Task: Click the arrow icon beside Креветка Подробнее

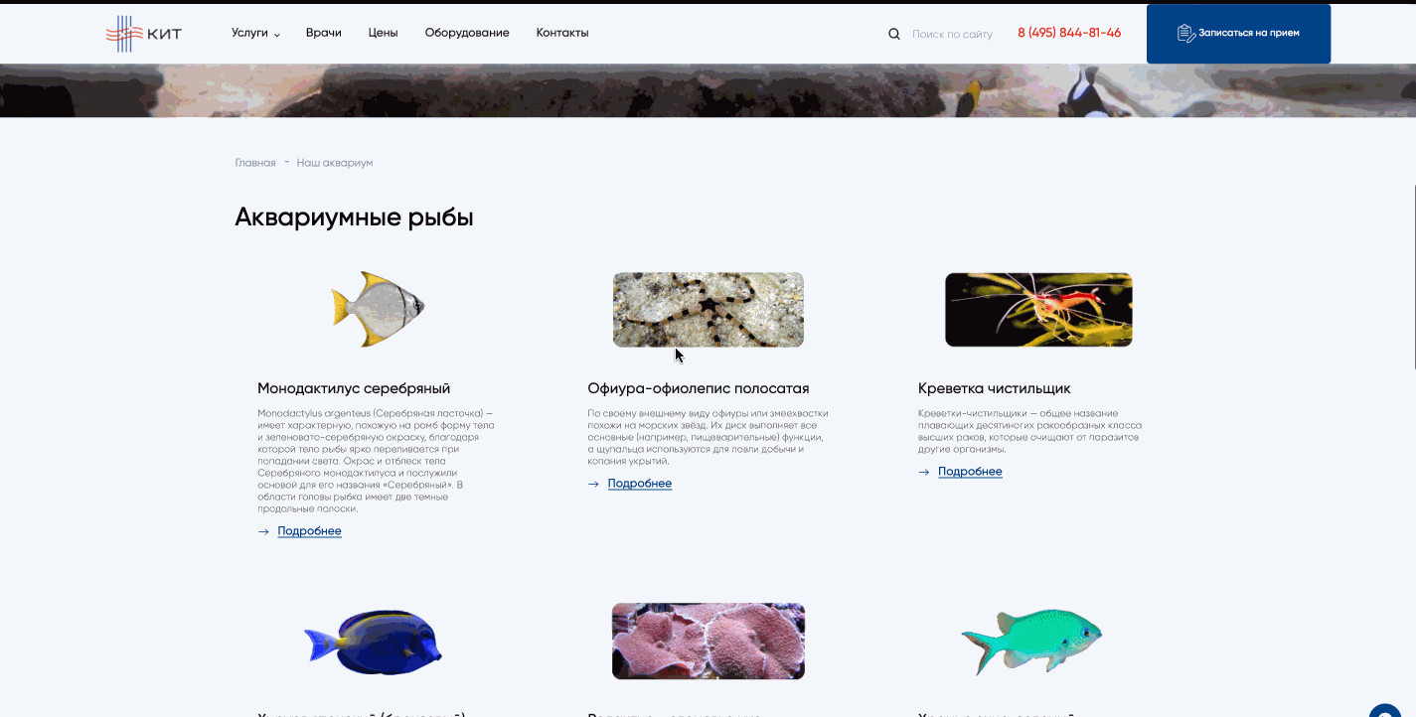Action: coord(923,472)
